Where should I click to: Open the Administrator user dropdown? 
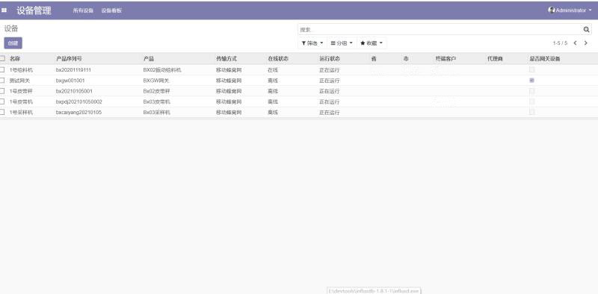570,10
